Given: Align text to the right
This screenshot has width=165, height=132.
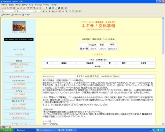Looking at the screenshot, I should click(x=66, y=11).
